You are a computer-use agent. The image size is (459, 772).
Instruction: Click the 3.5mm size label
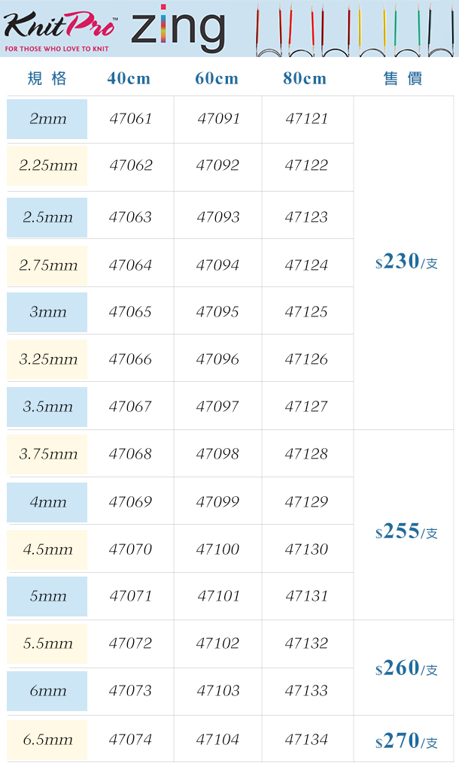click(x=47, y=407)
